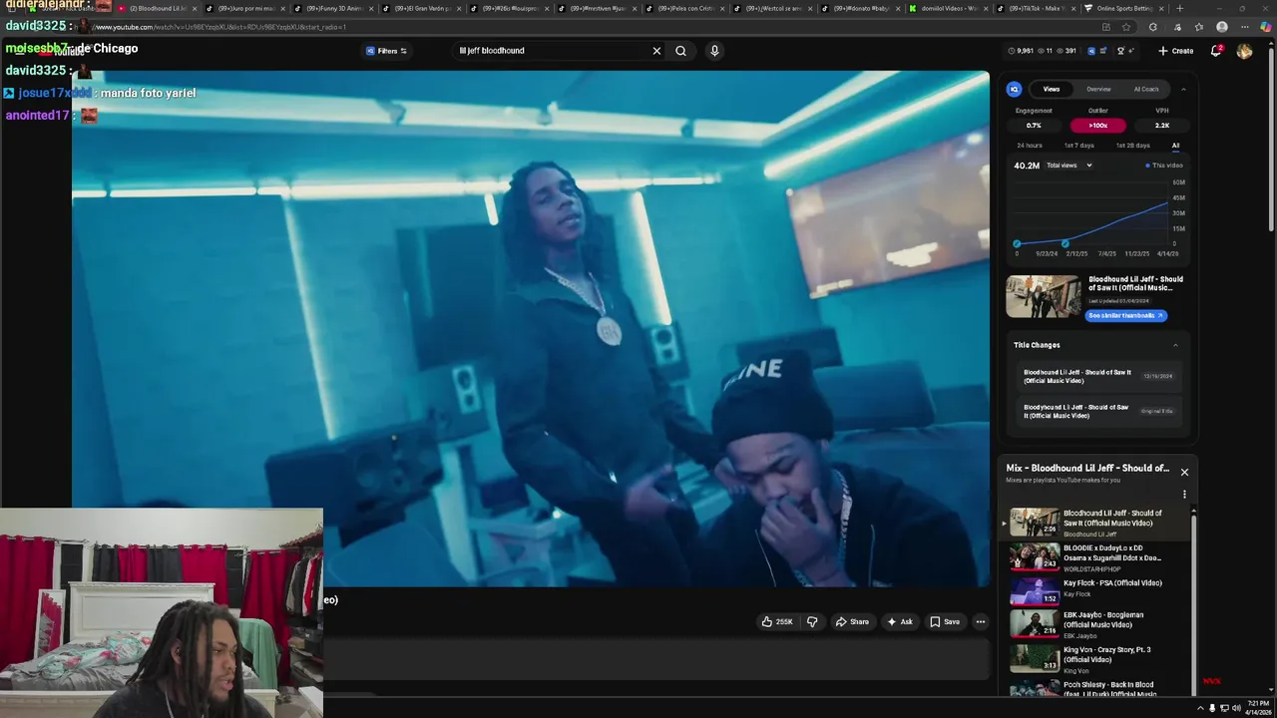
Task: Bookmark this page with star icon
Action: click(1126, 27)
